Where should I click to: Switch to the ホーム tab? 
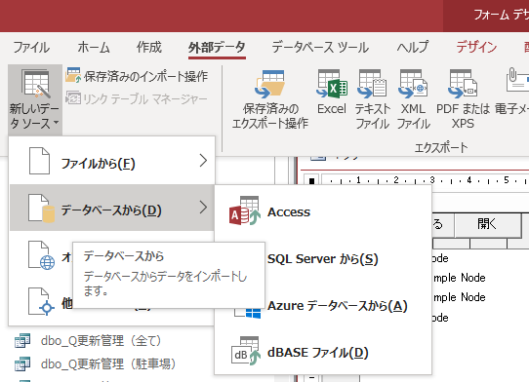click(94, 47)
